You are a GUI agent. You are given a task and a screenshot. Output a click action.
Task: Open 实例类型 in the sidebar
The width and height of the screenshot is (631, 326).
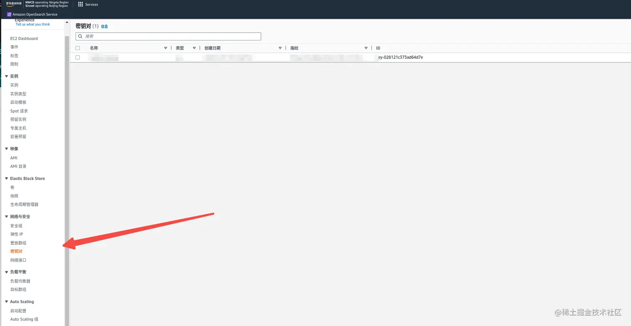pos(18,94)
